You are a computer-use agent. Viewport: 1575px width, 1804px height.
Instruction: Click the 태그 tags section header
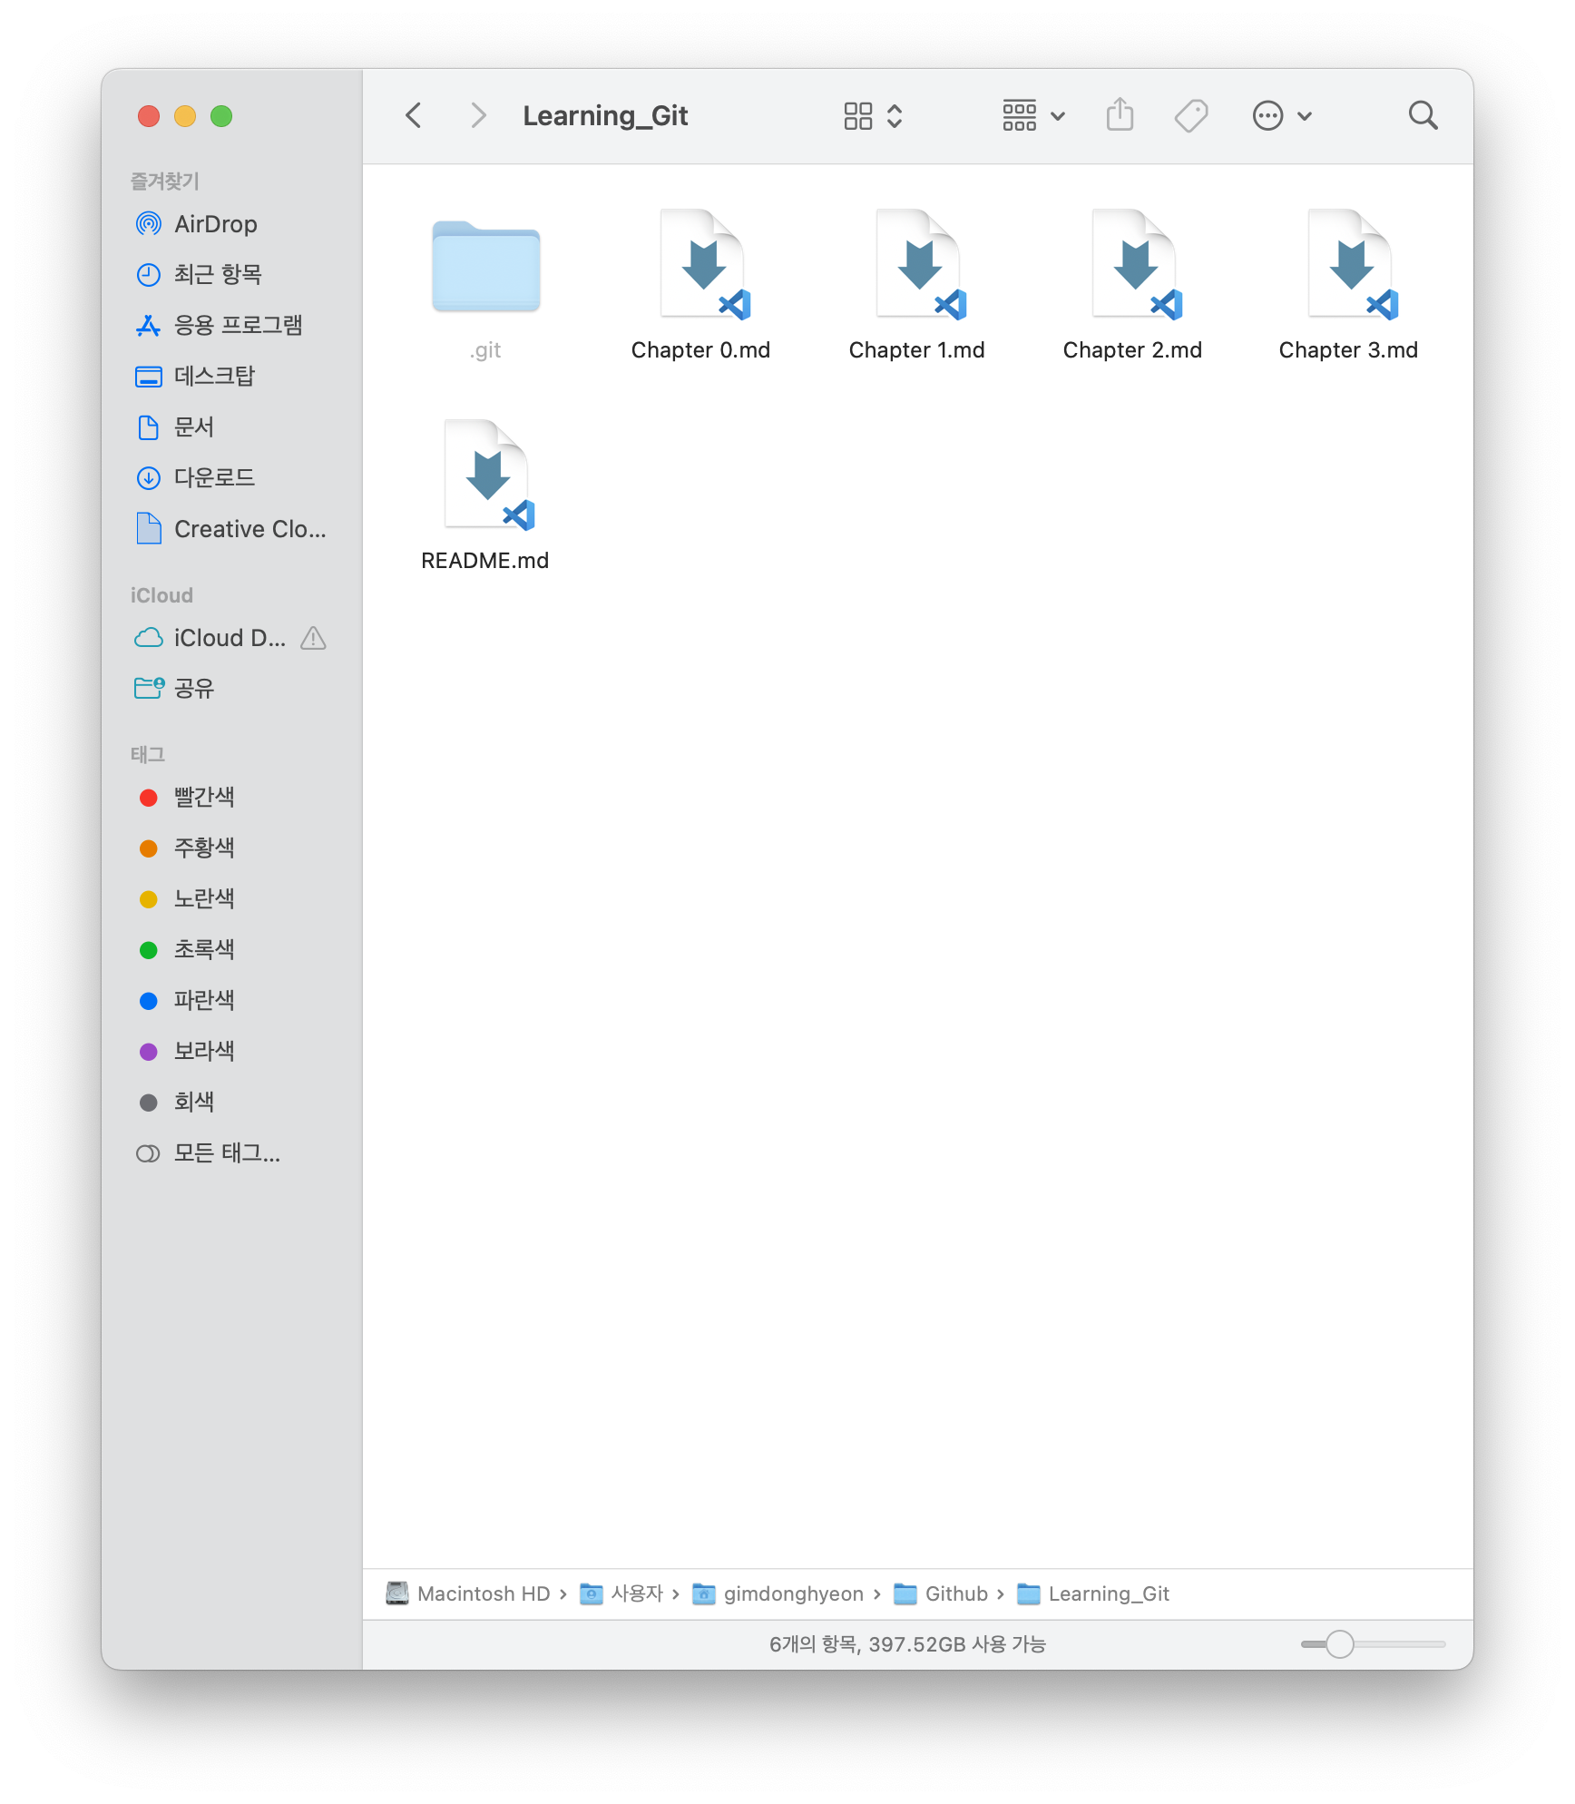click(147, 754)
